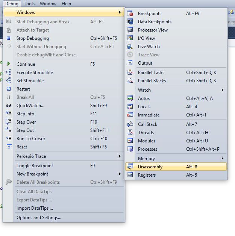Click the Execute Stimulifile icon
Screen dimensions: 235x236
(8, 72)
